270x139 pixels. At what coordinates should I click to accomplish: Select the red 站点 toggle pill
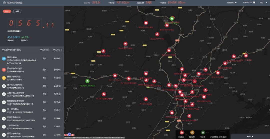click(x=7, y=11)
